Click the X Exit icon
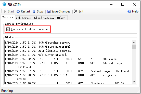Viewport: 141px width, 94px height. pos(75,11)
